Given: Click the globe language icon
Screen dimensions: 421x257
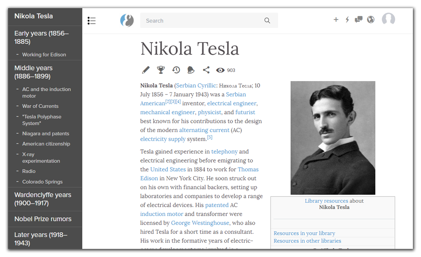Looking at the screenshot, I should (371, 19).
